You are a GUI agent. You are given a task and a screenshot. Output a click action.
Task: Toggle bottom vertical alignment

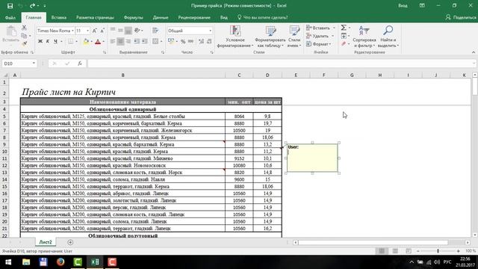click(x=128, y=31)
